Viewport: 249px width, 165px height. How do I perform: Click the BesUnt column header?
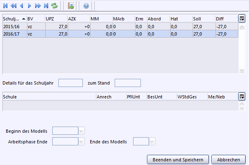tap(162, 97)
